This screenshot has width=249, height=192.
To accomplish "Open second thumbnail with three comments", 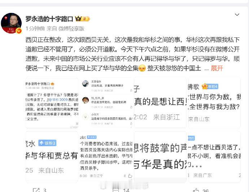I will [x=106, y=102].
